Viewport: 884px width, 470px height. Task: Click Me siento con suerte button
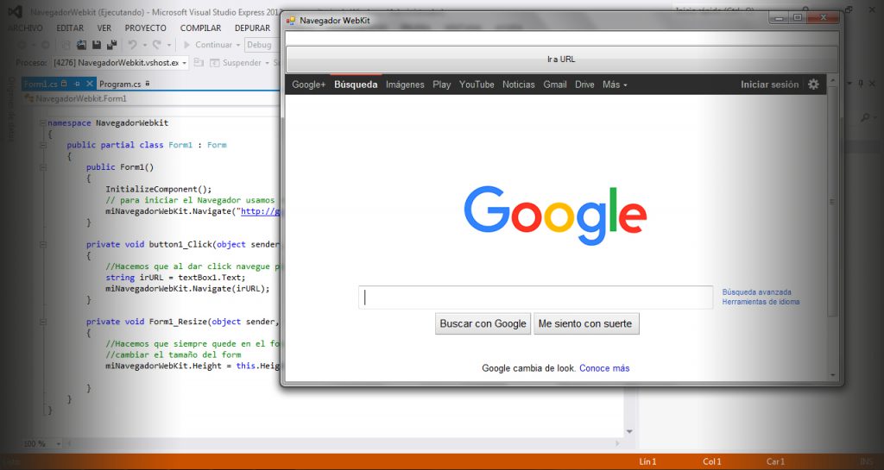pos(586,323)
